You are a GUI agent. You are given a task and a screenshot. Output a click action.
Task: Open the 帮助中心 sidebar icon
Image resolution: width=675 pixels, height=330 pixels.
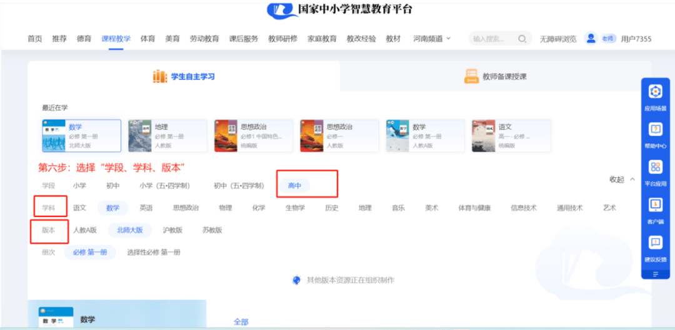pyautogui.click(x=655, y=129)
